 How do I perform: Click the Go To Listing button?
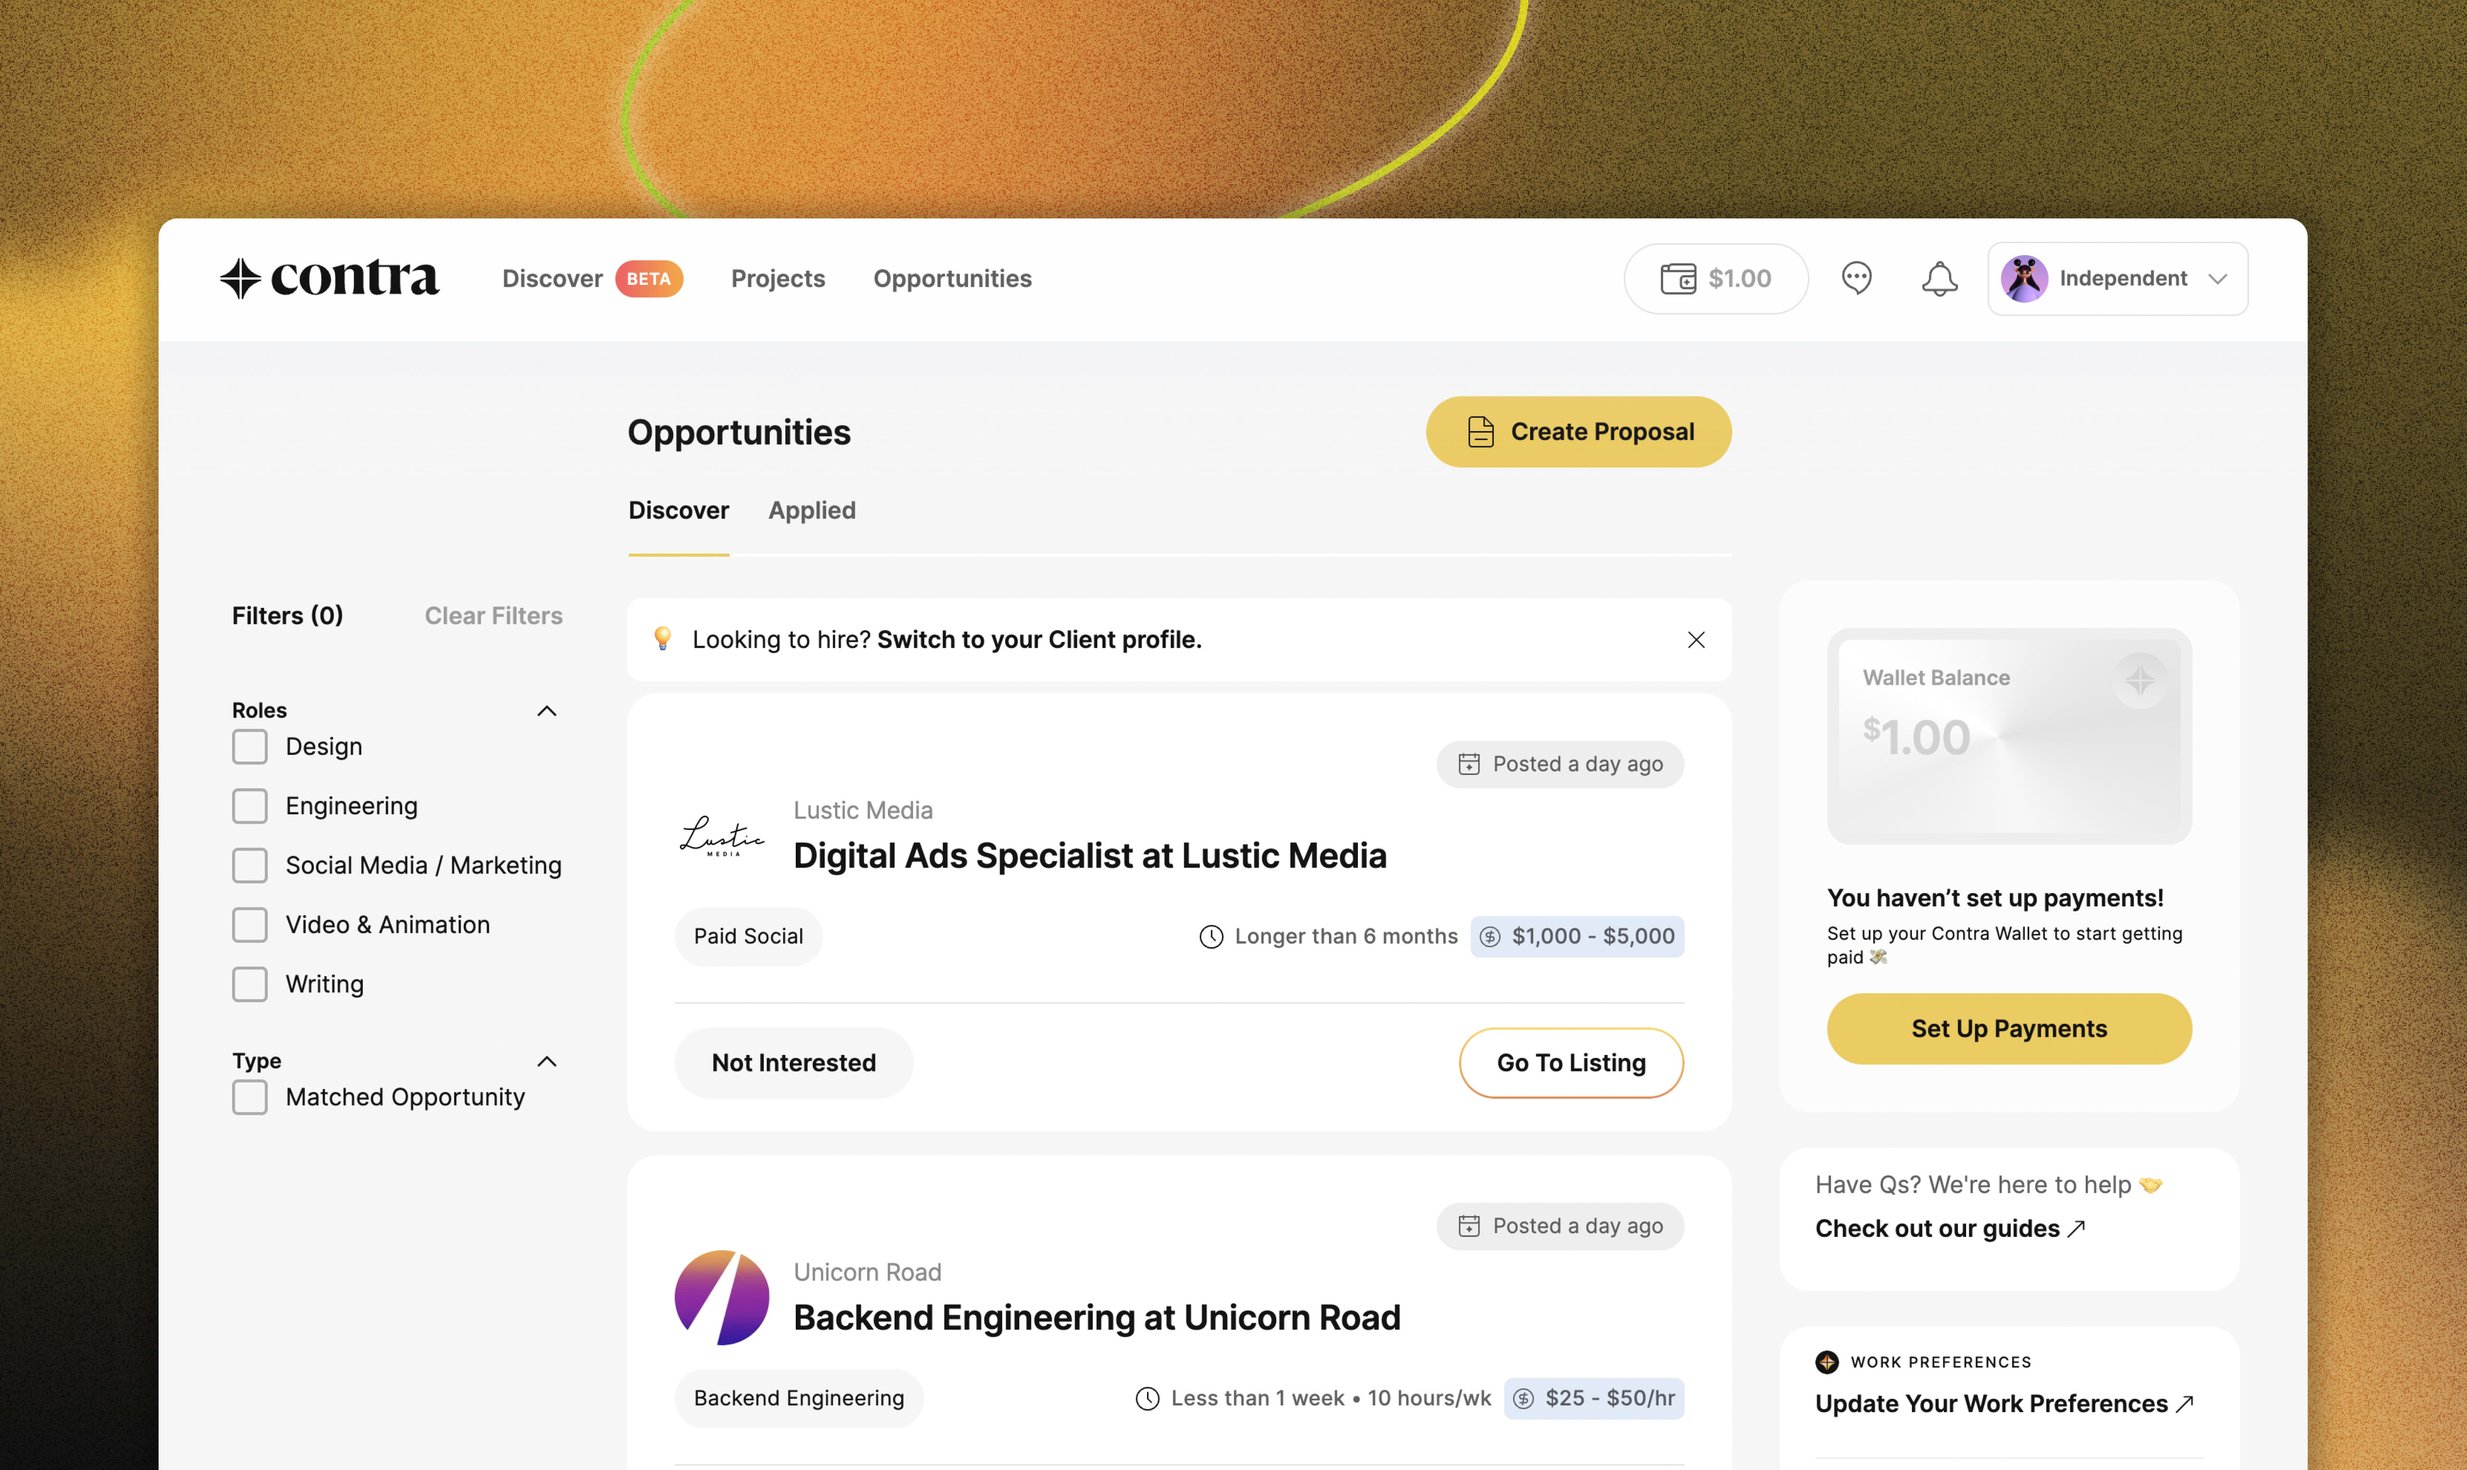(1571, 1063)
